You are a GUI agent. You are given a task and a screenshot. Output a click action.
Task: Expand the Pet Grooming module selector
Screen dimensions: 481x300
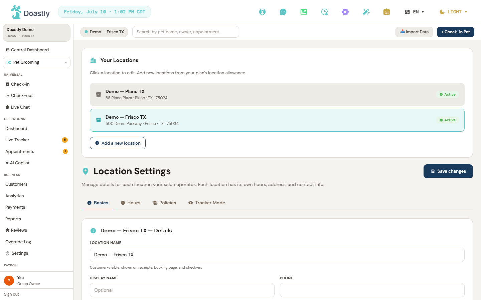click(x=36, y=62)
